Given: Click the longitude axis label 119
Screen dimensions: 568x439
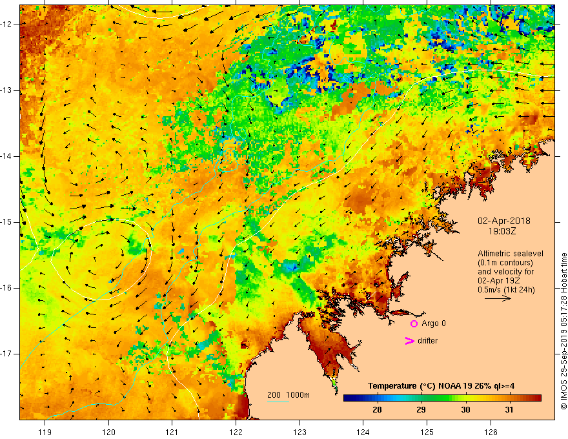Looking at the screenshot, I should click(x=45, y=432).
